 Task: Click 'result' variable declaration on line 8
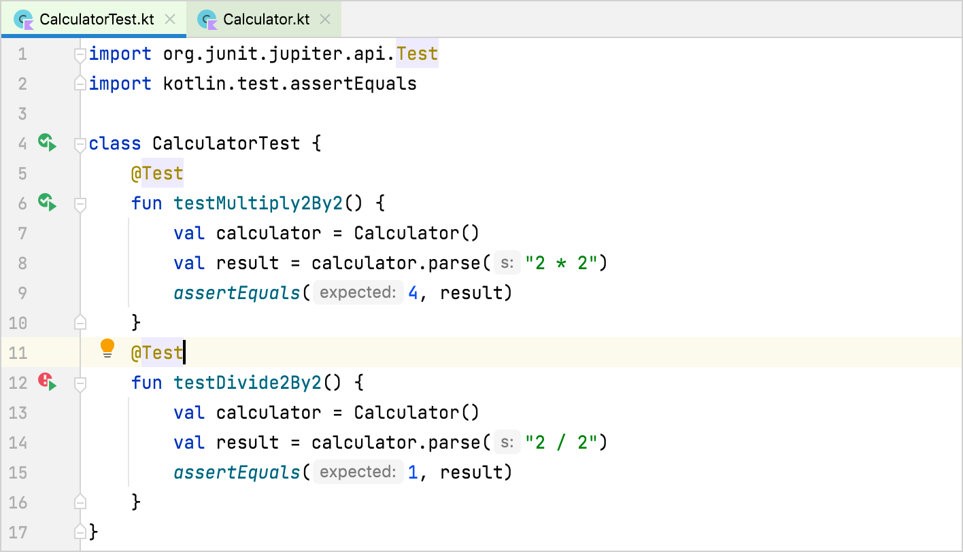pos(248,263)
